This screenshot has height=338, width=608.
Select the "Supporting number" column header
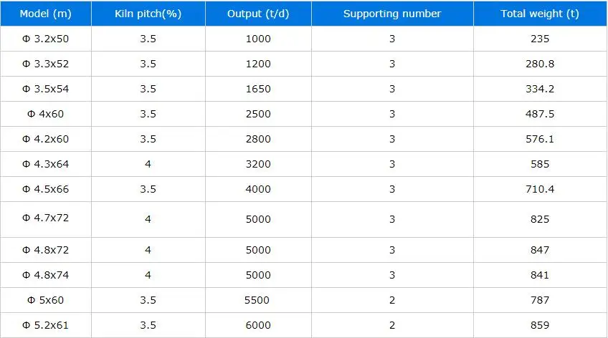tap(392, 14)
